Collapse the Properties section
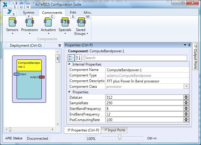201x145 pixels. click(x=69, y=92)
